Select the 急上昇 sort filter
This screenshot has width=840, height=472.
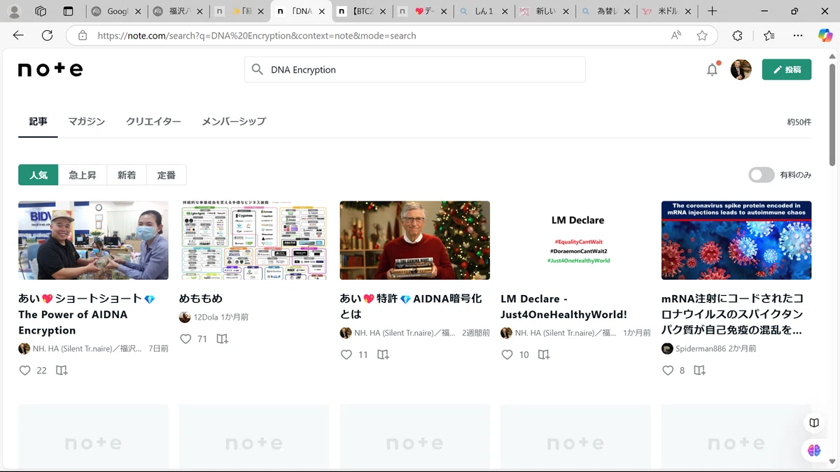83,175
